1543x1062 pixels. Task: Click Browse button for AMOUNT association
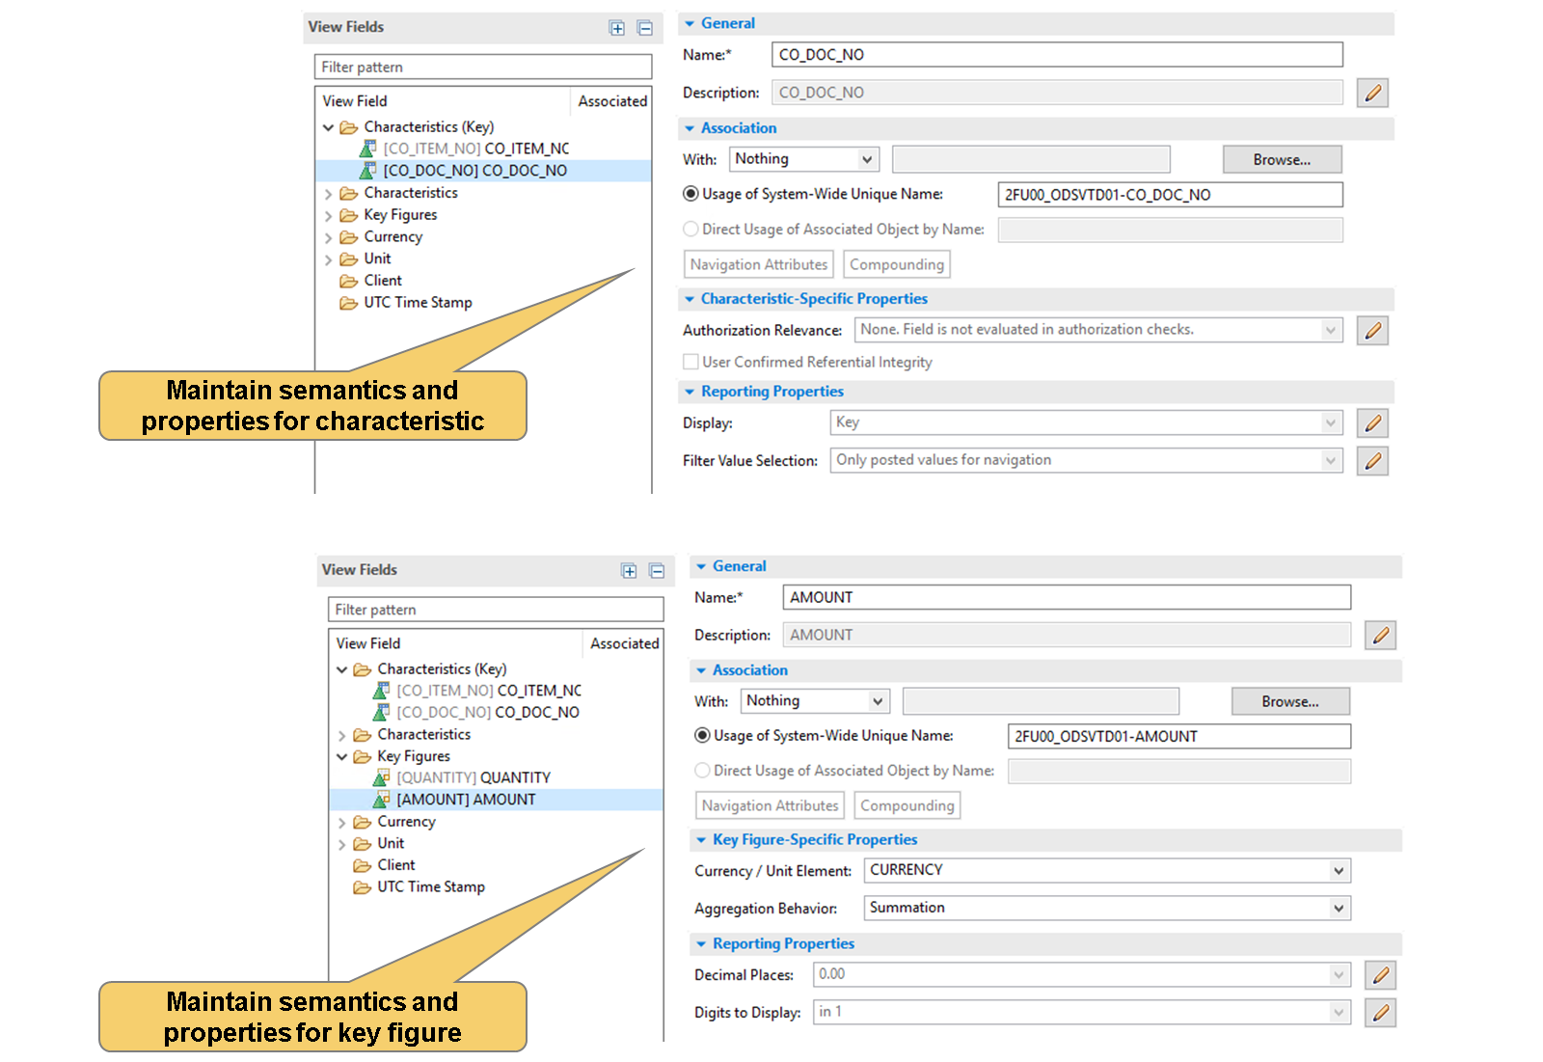point(1290,701)
